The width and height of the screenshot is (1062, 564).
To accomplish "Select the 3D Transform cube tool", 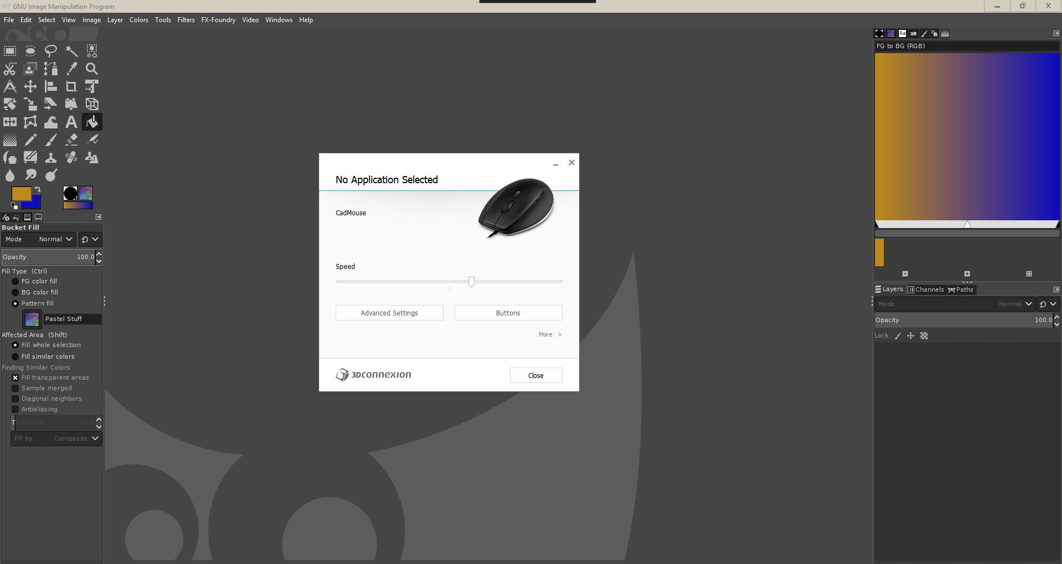I will click(x=92, y=104).
